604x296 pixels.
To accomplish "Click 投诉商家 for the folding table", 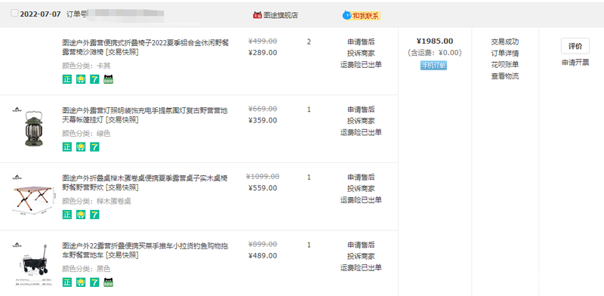I will pyautogui.click(x=361, y=189).
